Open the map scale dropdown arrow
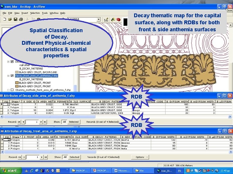Screen dimensions: 233x174 (x=99, y=20)
